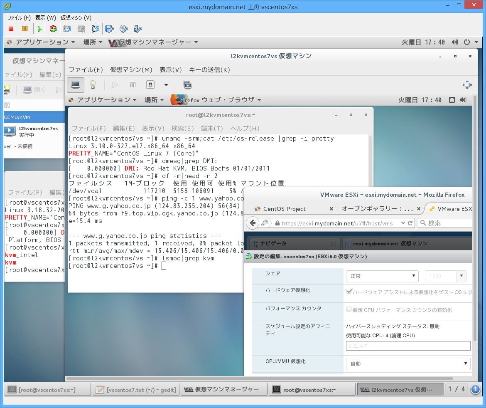Click the fullscreen arrows icon in l2kvmcentos7vs window

(467, 85)
